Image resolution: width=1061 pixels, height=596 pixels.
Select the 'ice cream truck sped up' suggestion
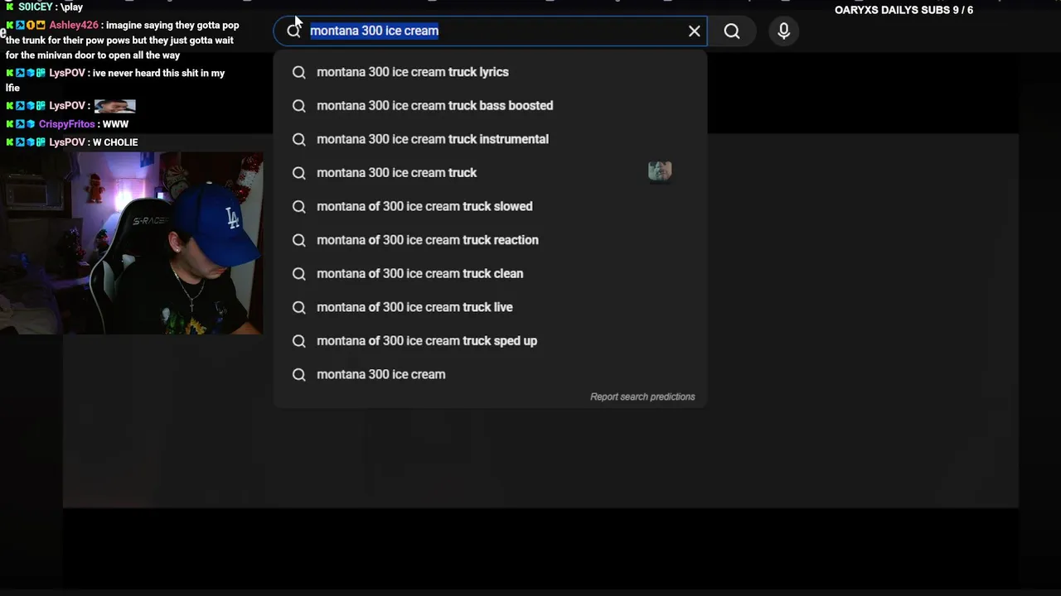(427, 341)
